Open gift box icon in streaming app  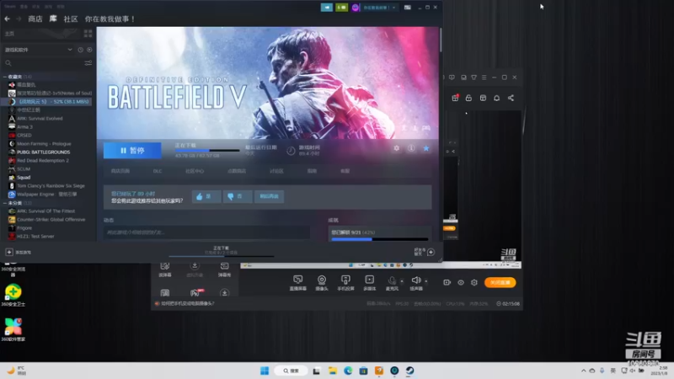(455, 98)
